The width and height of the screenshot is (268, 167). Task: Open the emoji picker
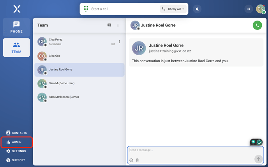(x=131, y=160)
